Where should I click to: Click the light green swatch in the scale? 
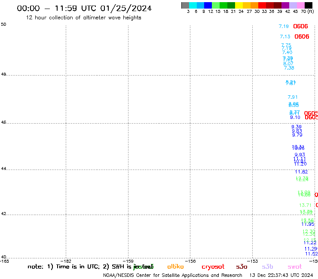[x=216, y=5]
